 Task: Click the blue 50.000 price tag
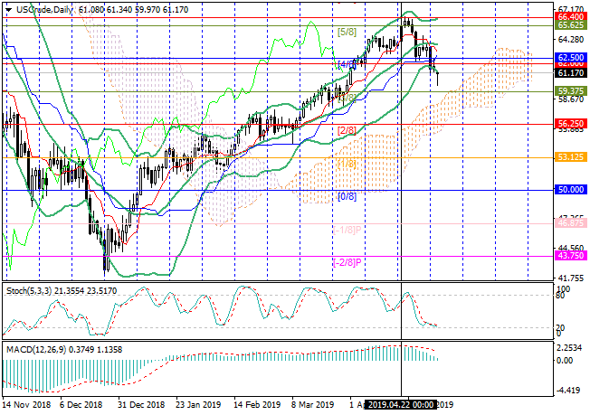point(569,191)
